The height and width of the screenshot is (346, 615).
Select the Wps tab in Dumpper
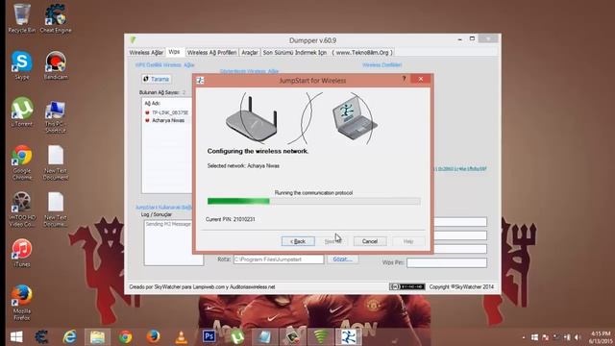[x=174, y=52]
